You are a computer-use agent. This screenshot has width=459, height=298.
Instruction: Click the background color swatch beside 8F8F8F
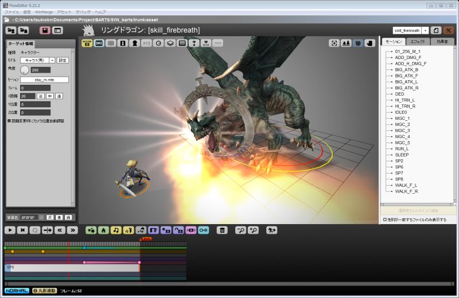pyautogui.click(x=41, y=217)
